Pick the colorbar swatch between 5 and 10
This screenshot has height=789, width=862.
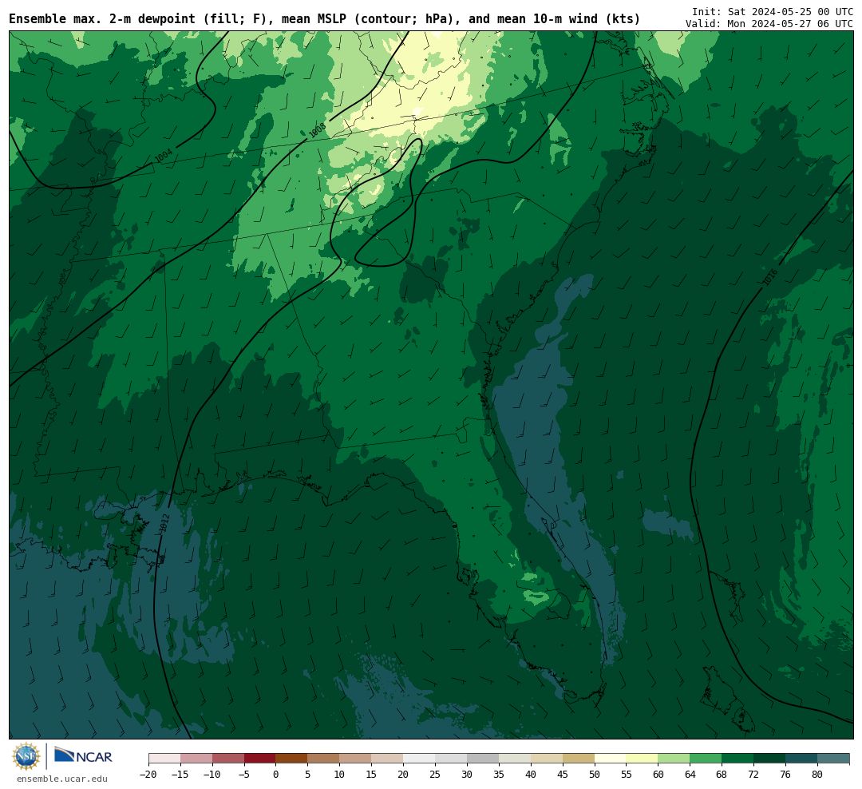(324, 759)
